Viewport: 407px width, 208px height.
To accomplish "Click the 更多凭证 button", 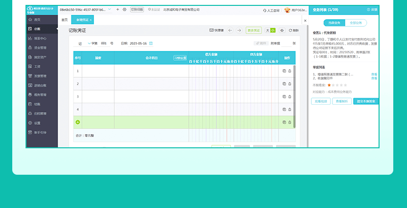I will [254, 30].
